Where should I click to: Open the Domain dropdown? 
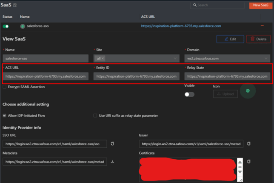266,58
